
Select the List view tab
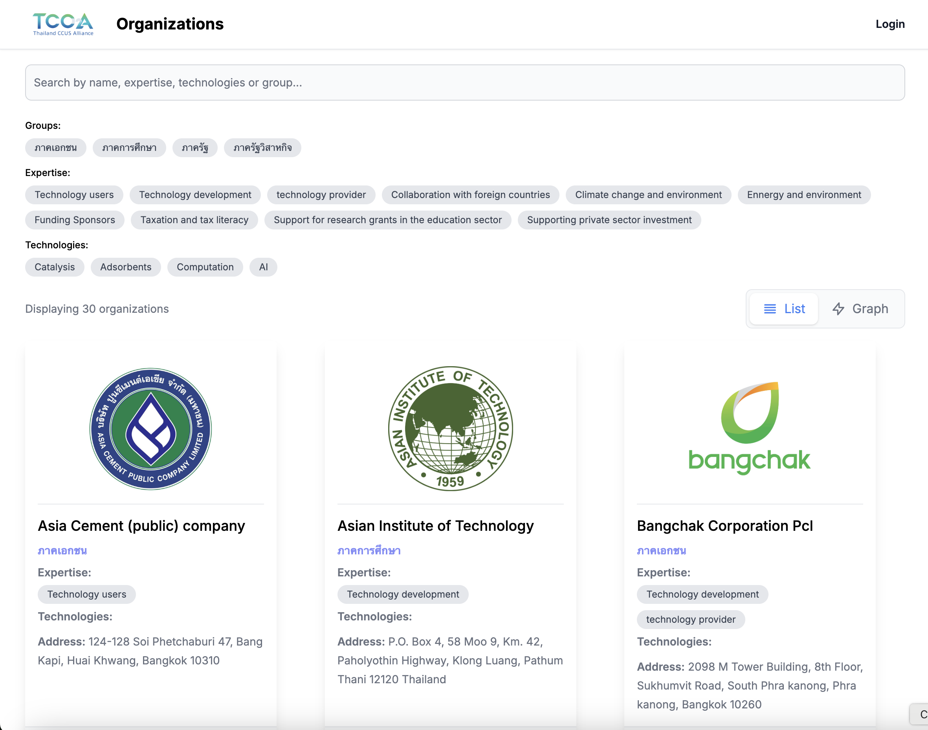coord(784,309)
